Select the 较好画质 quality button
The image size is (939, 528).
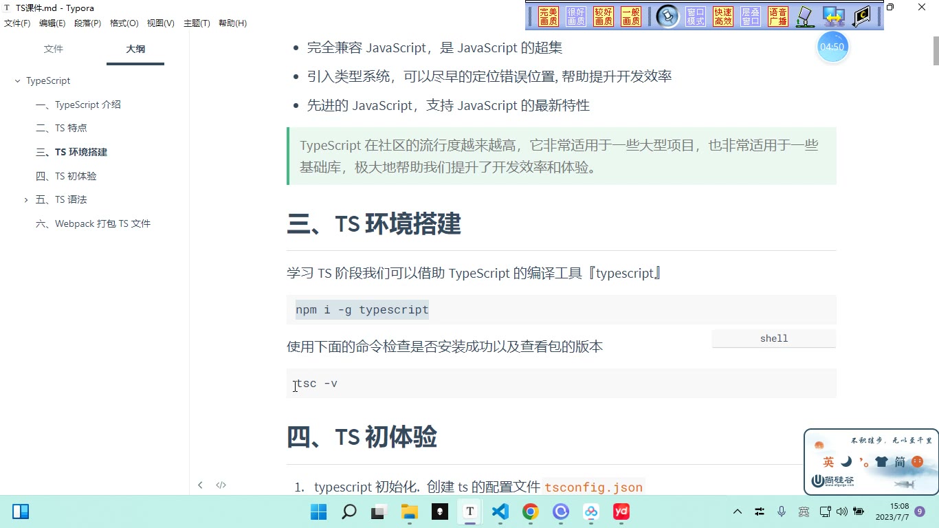604,16
